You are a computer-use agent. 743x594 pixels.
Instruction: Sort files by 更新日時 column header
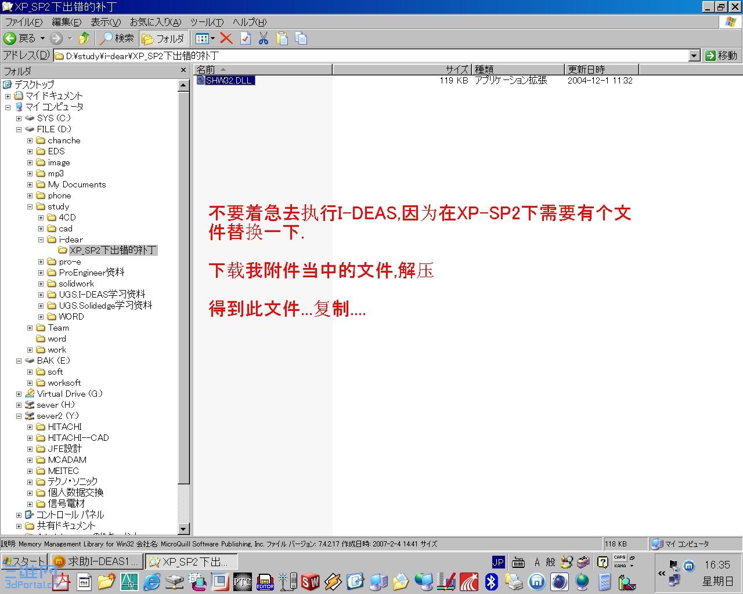click(601, 70)
